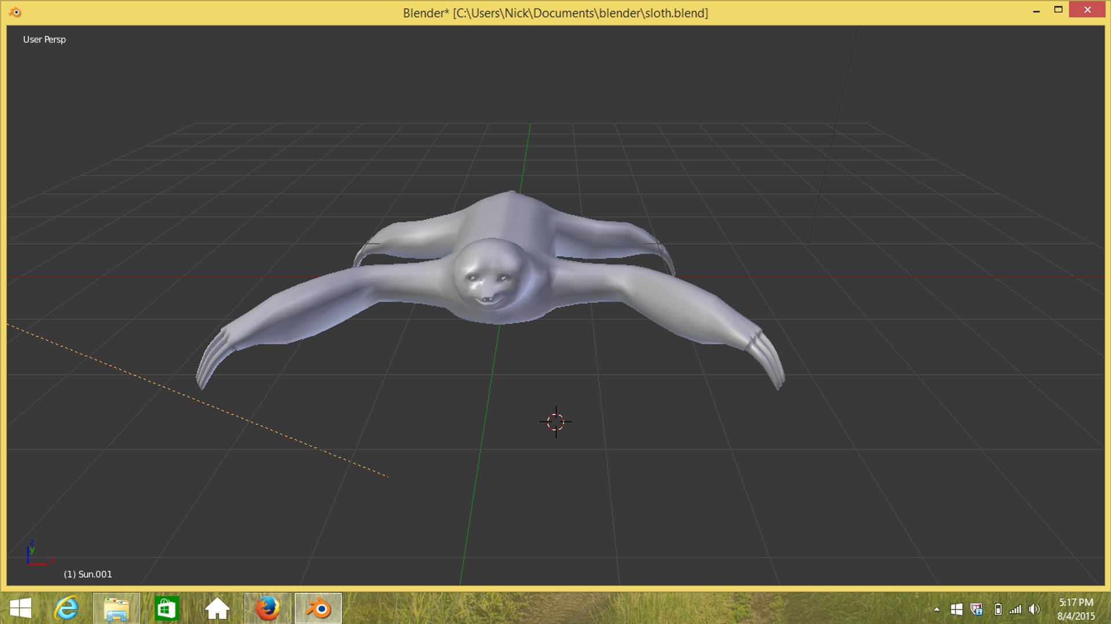
Task: Click the 'User Persp' viewport label
Action: [45, 39]
